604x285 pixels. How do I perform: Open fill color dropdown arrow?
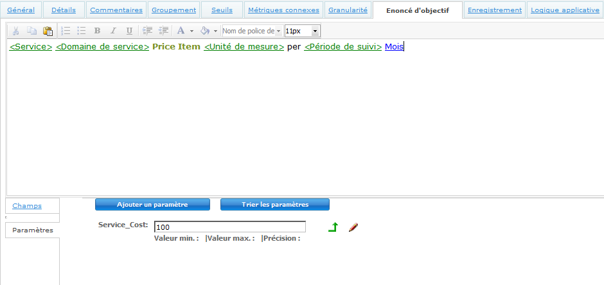pos(215,31)
